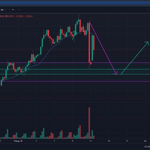Image resolution: width=150 pixels, height=150 pixels.
Task: Click the '11' date on time axis
Action: point(90,141)
